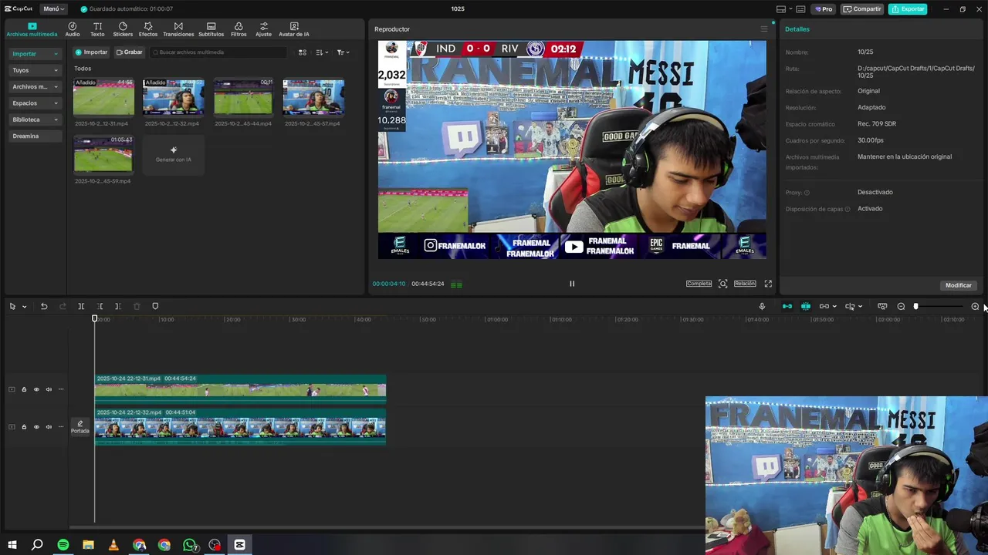
Task: Click the microphone voiceover record icon
Action: click(762, 306)
